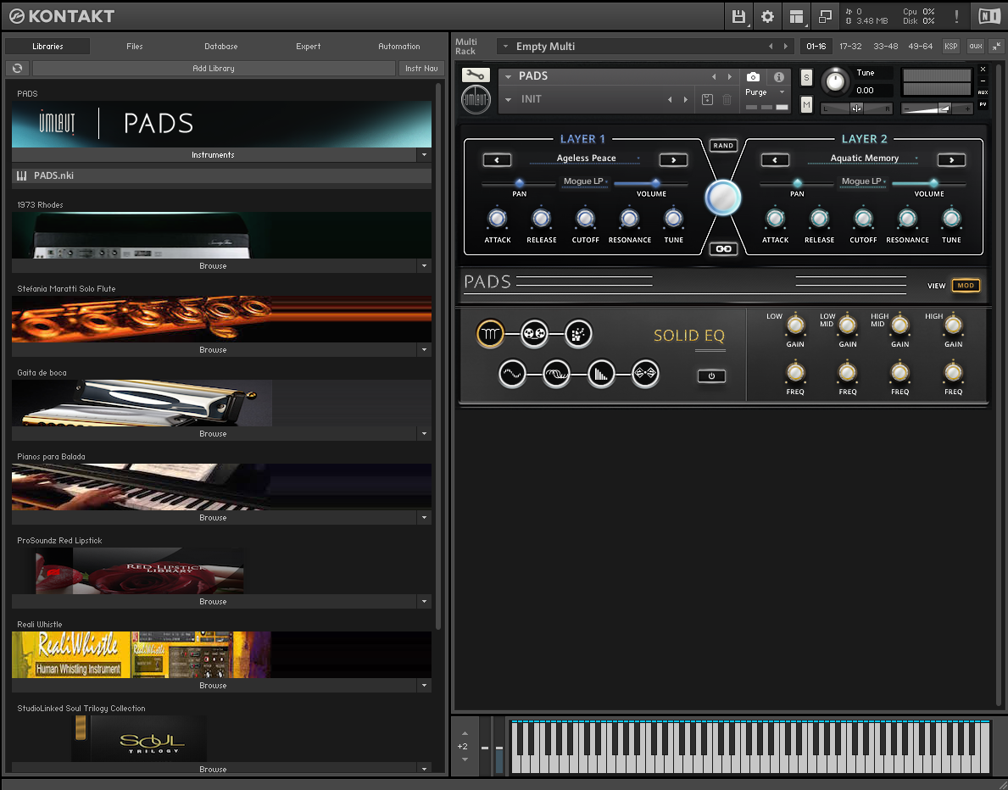Open the Layer 1 Ageless Peace sound menu

pos(586,159)
